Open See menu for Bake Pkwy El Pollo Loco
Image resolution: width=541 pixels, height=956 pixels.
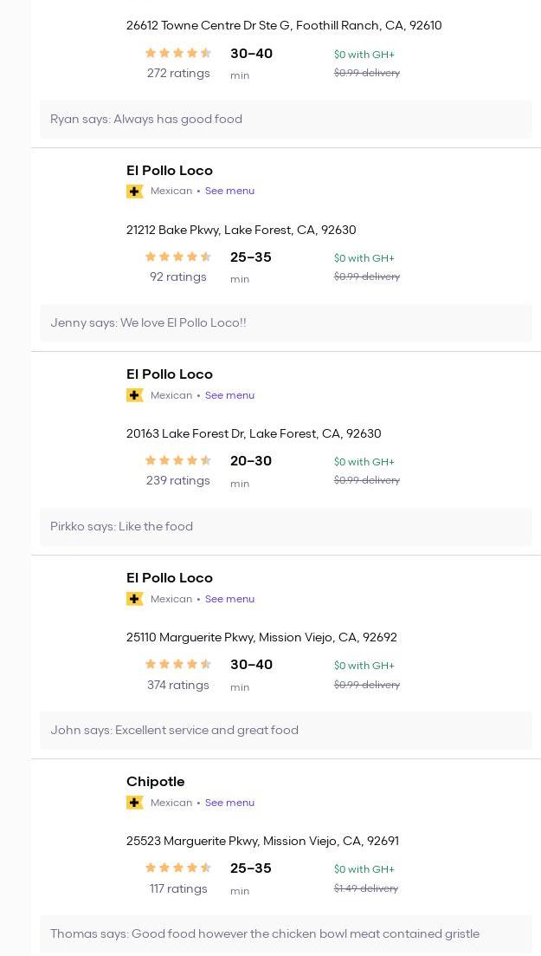229,192
